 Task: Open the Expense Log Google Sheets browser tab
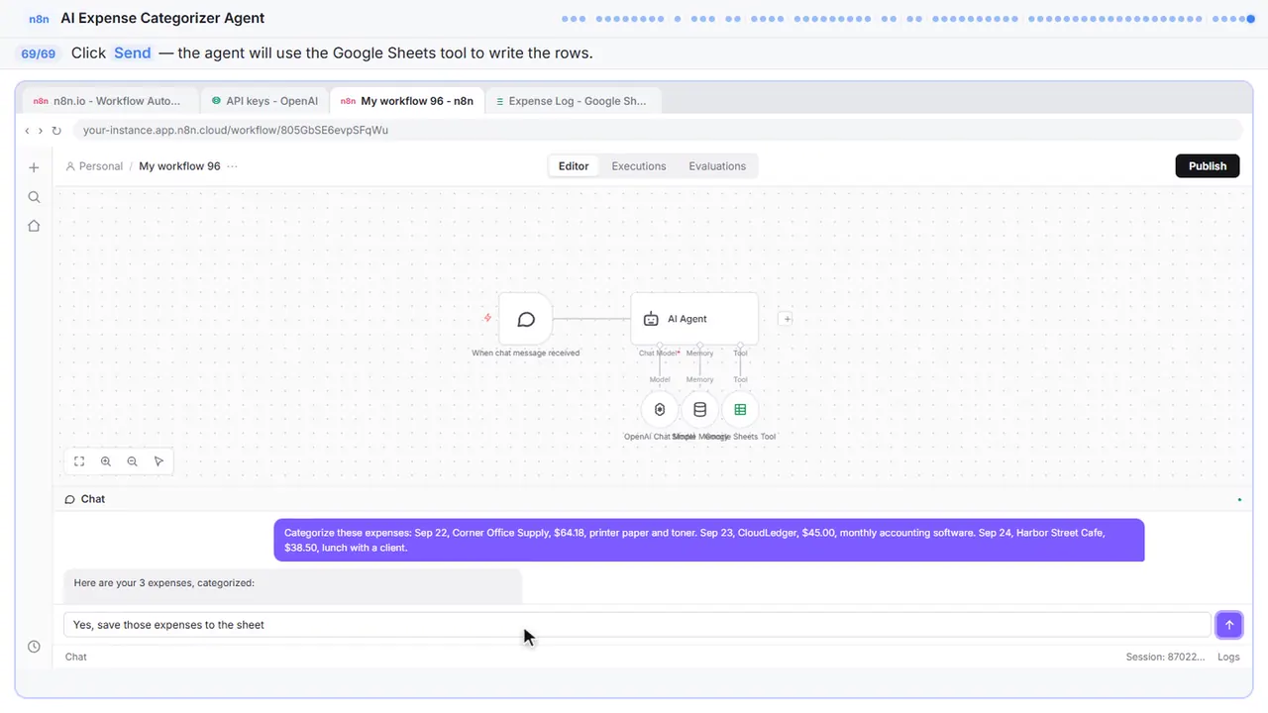pos(573,101)
